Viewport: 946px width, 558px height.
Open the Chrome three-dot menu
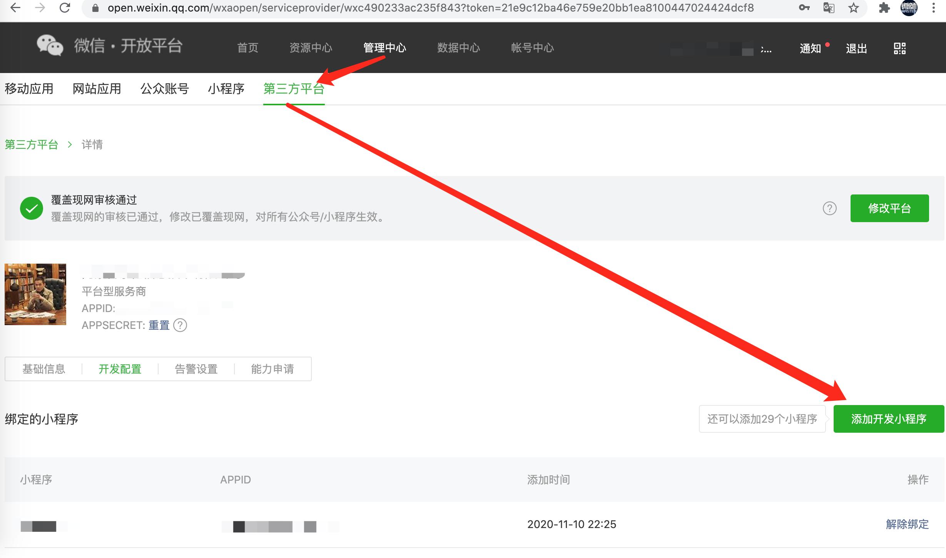tap(933, 8)
